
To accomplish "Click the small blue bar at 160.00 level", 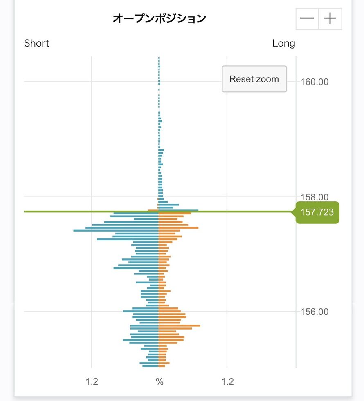I will click(159, 82).
